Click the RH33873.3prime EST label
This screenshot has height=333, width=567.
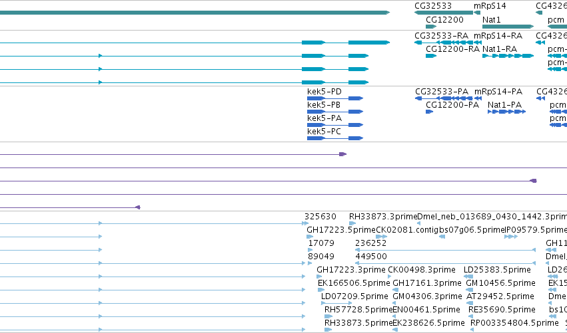[x=383, y=217]
